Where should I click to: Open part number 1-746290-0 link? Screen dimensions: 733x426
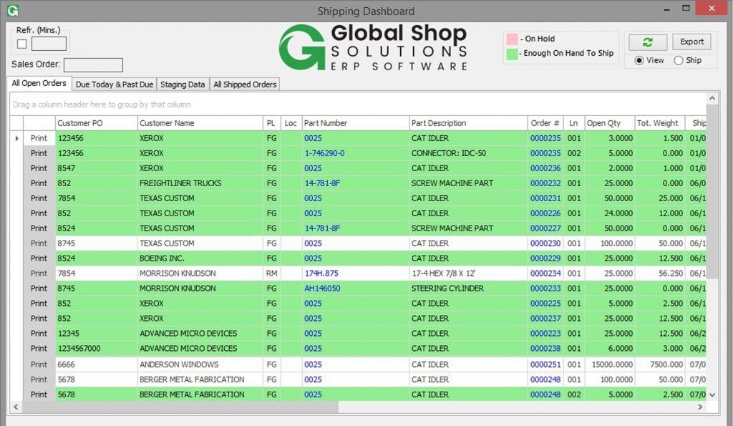pyautogui.click(x=324, y=153)
